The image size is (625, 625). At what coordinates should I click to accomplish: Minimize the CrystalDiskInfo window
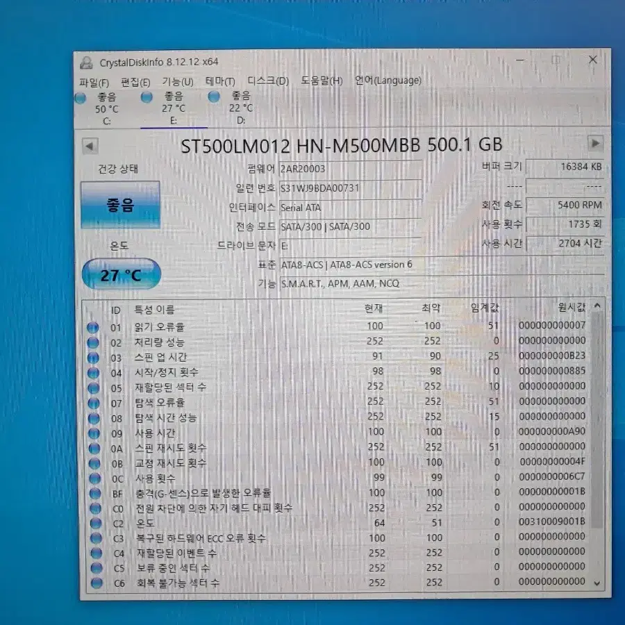(x=520, y=60)
